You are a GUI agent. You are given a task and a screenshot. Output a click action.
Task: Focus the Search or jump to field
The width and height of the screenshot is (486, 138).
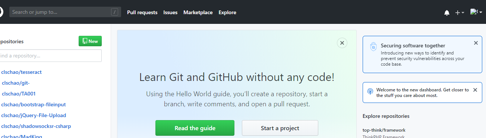65,12
